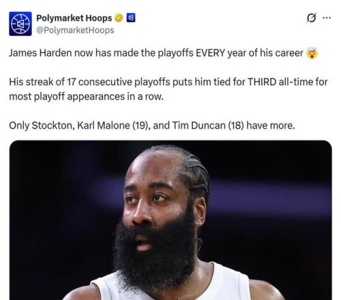Viewport: 341px width, 300px height.
Task: Open the Grok explain-post icon
Action: click(311, 18)
